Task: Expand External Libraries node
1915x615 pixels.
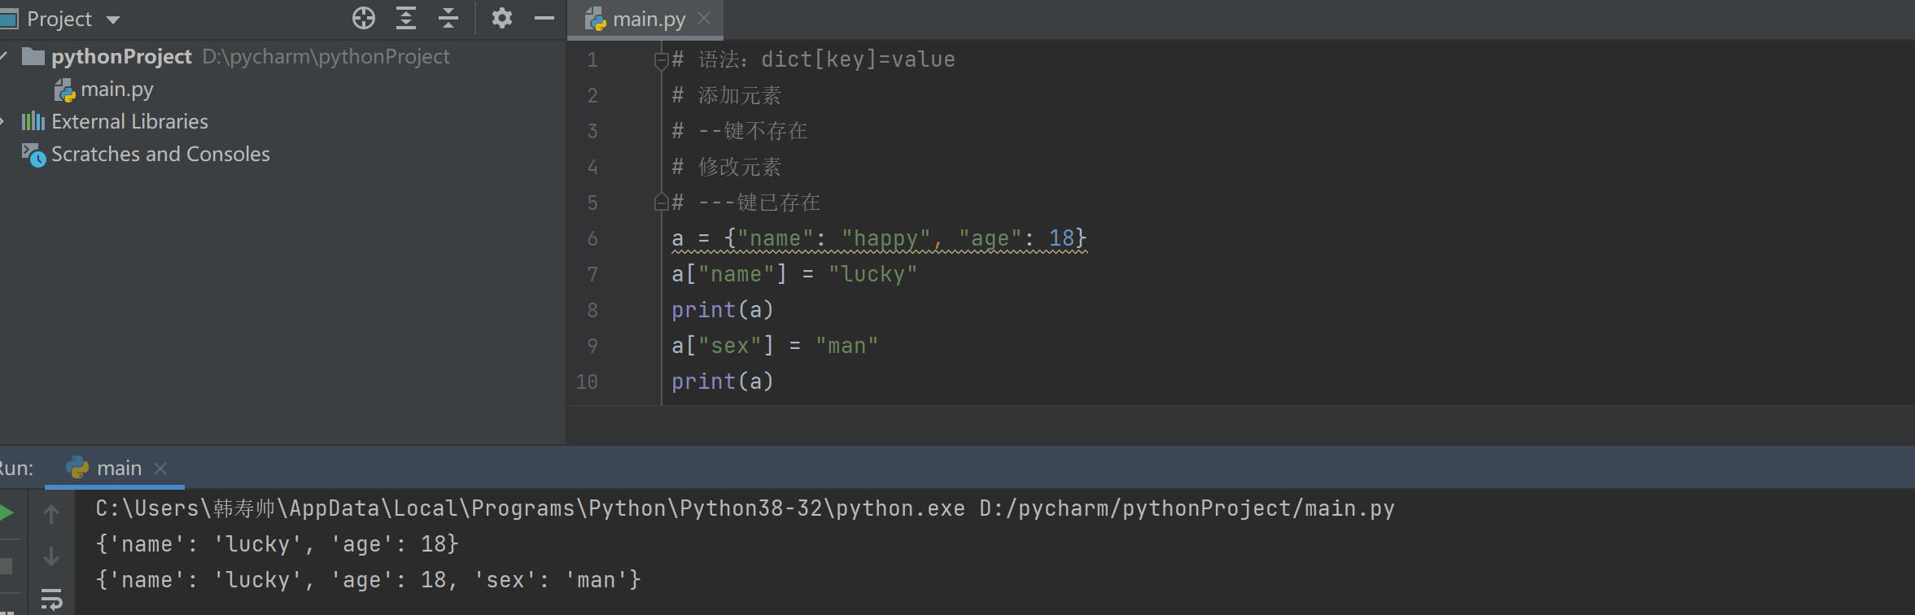Action: (4, 121)
